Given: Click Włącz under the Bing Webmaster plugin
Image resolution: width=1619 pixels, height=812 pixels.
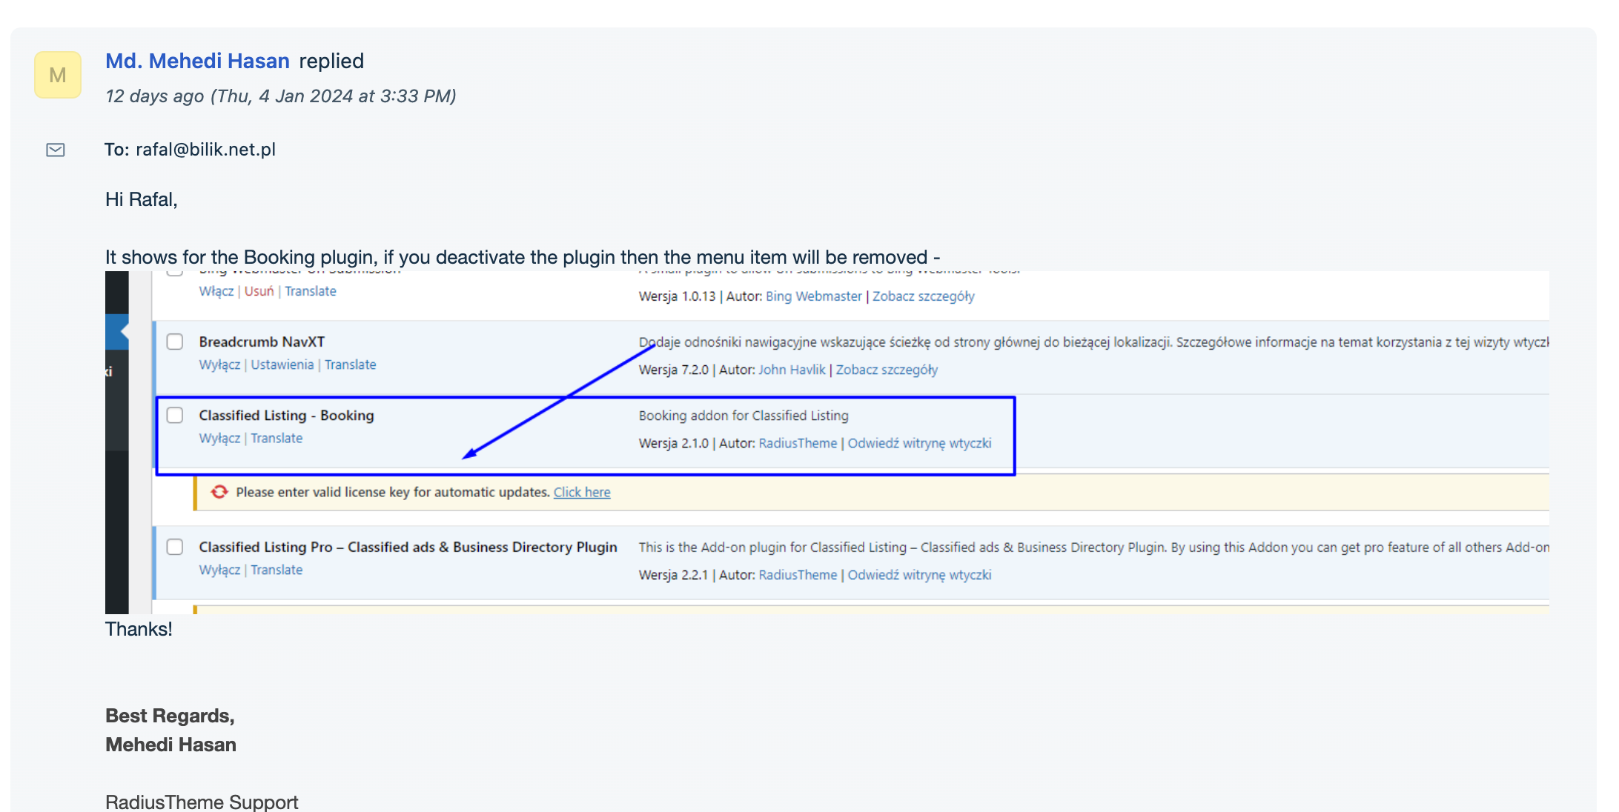Looking at the screenshot, I should pyautogui.click(x=216, y=291).
